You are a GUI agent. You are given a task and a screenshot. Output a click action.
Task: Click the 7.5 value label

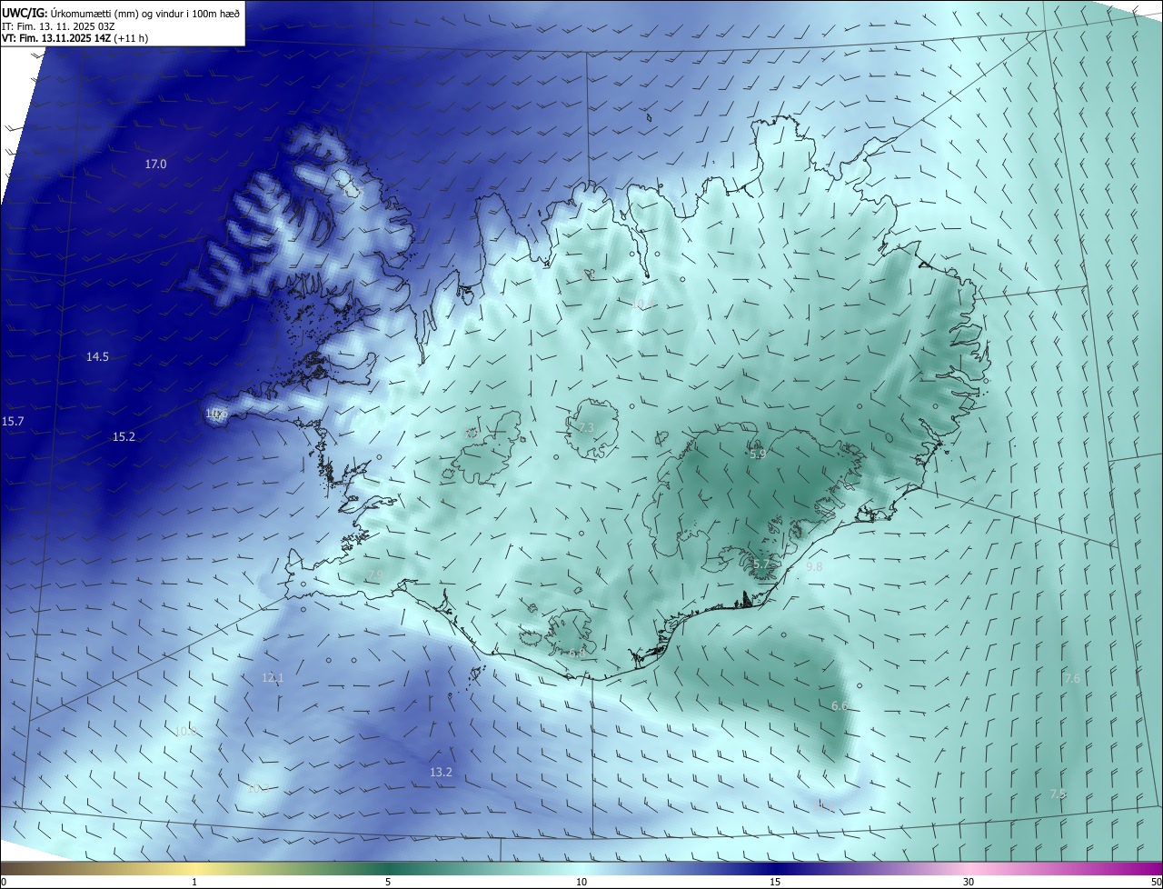(1058, 794)
